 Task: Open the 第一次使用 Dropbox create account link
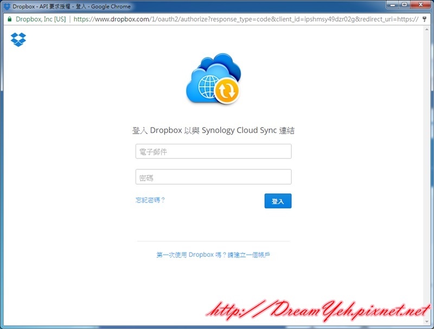pyautogui.click(x=213, y=255)
